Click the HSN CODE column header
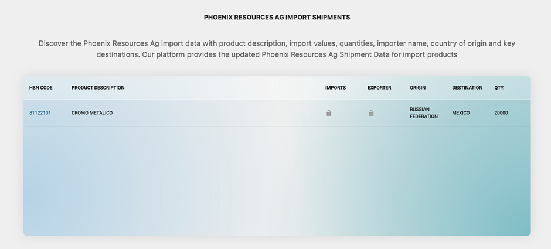This screenshot has height=249, width=551. click(x=41, y=88)
